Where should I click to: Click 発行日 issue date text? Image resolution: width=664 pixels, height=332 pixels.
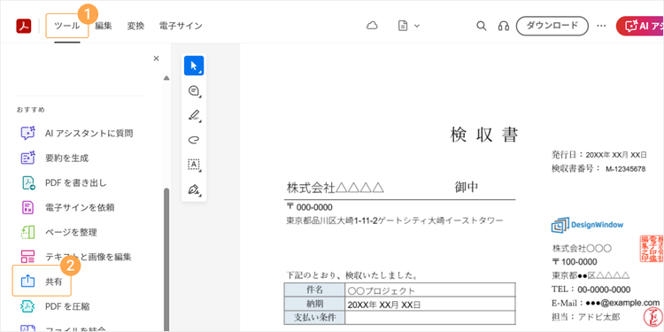click(599, 154)
